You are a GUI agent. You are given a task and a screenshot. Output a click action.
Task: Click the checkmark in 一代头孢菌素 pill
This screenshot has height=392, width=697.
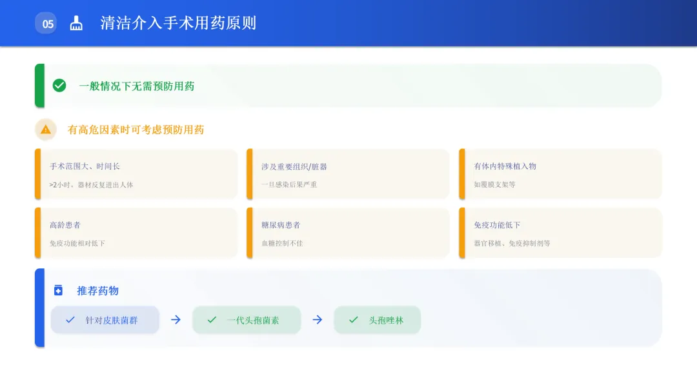(x=212, y=320)
